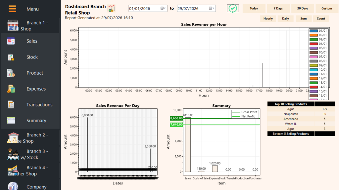The height and width of the screenshot is (190, 339).
Task: Toggle the Count aggregation button
Action: 321,19
